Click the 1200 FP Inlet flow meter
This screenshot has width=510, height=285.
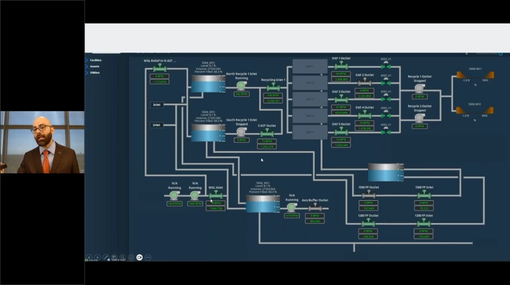click(x=424, y=222)
